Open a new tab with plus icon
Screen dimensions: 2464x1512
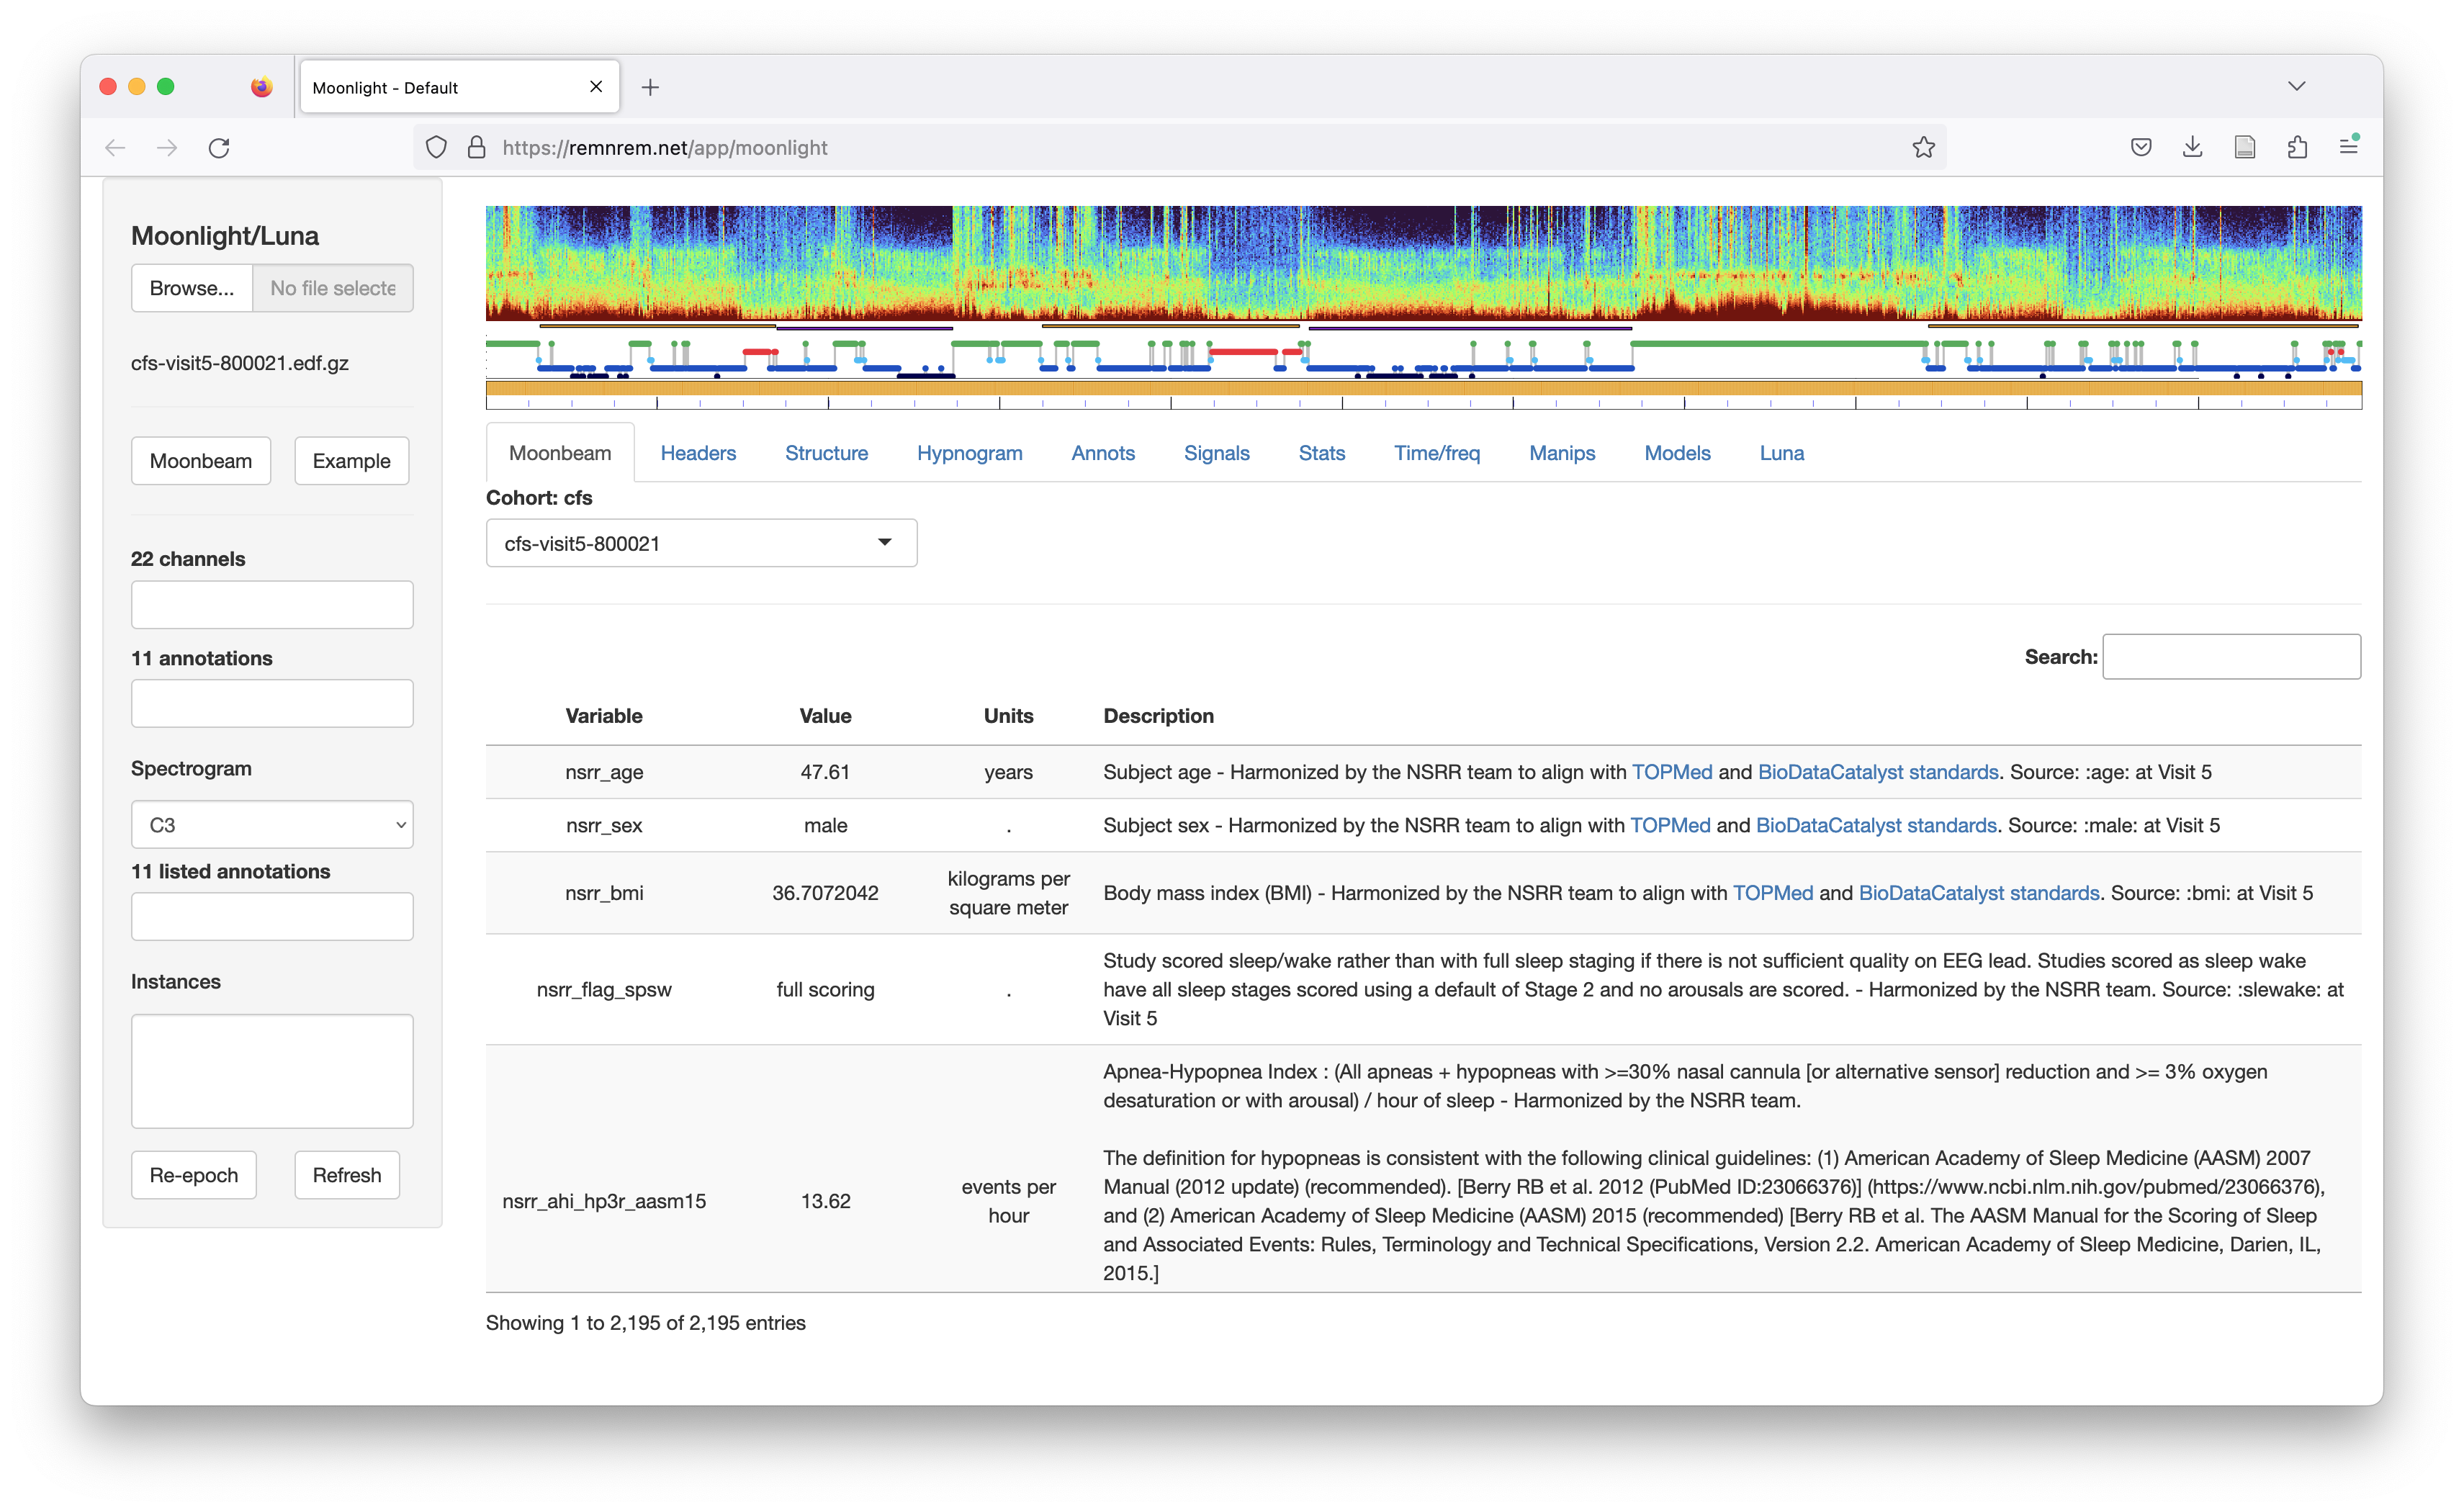point(650,88)
